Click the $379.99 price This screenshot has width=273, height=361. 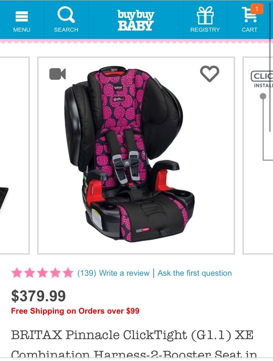pos(39,296)
